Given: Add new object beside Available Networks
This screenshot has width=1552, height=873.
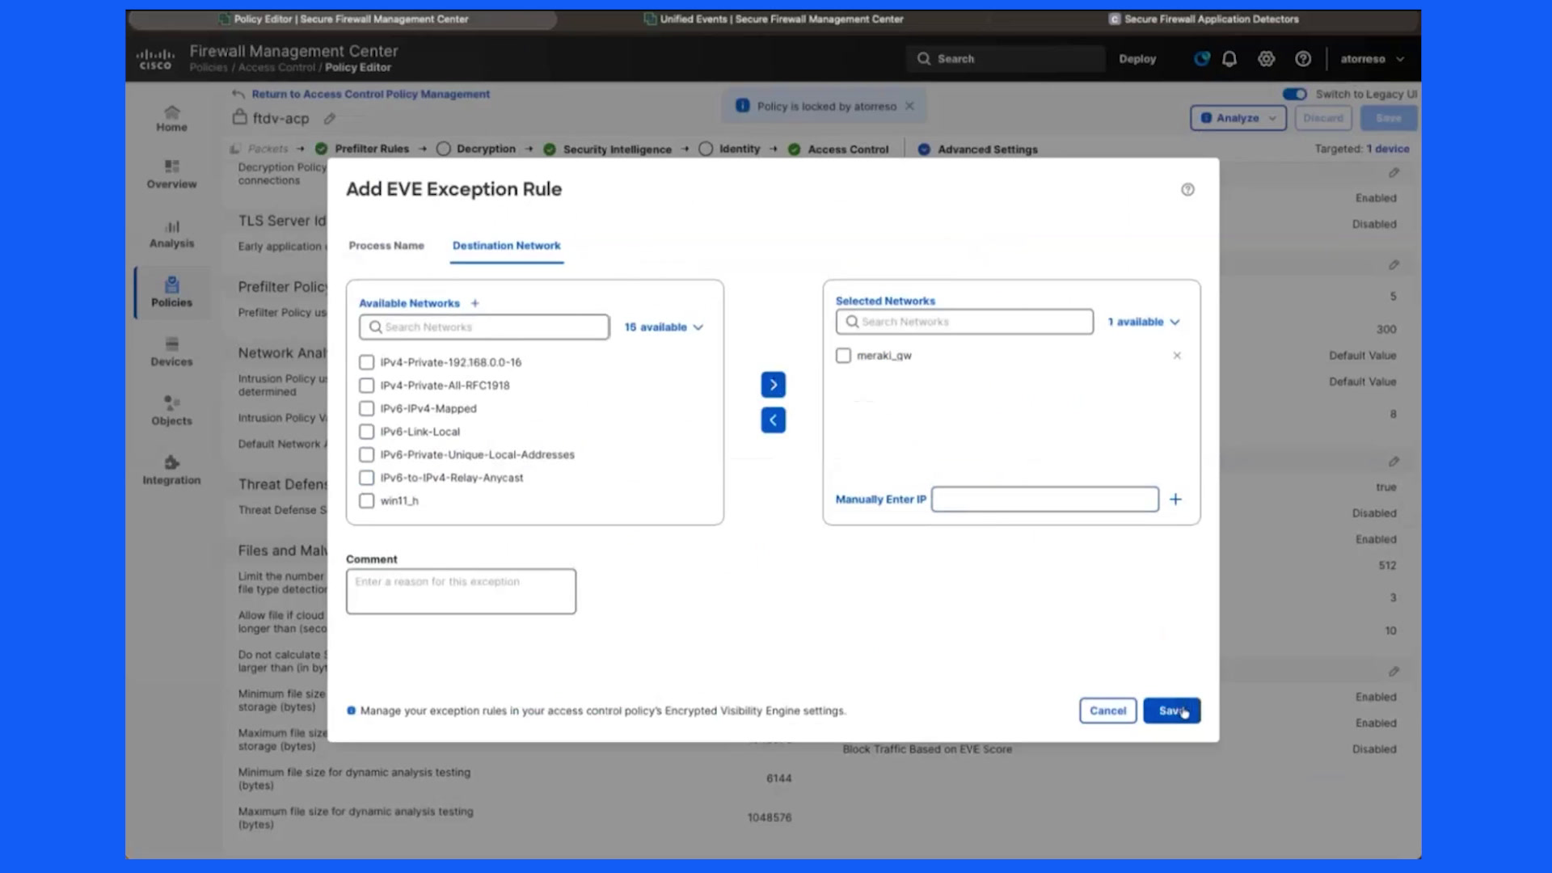Looking at the screenshot, I should click(x=475, y=303).
